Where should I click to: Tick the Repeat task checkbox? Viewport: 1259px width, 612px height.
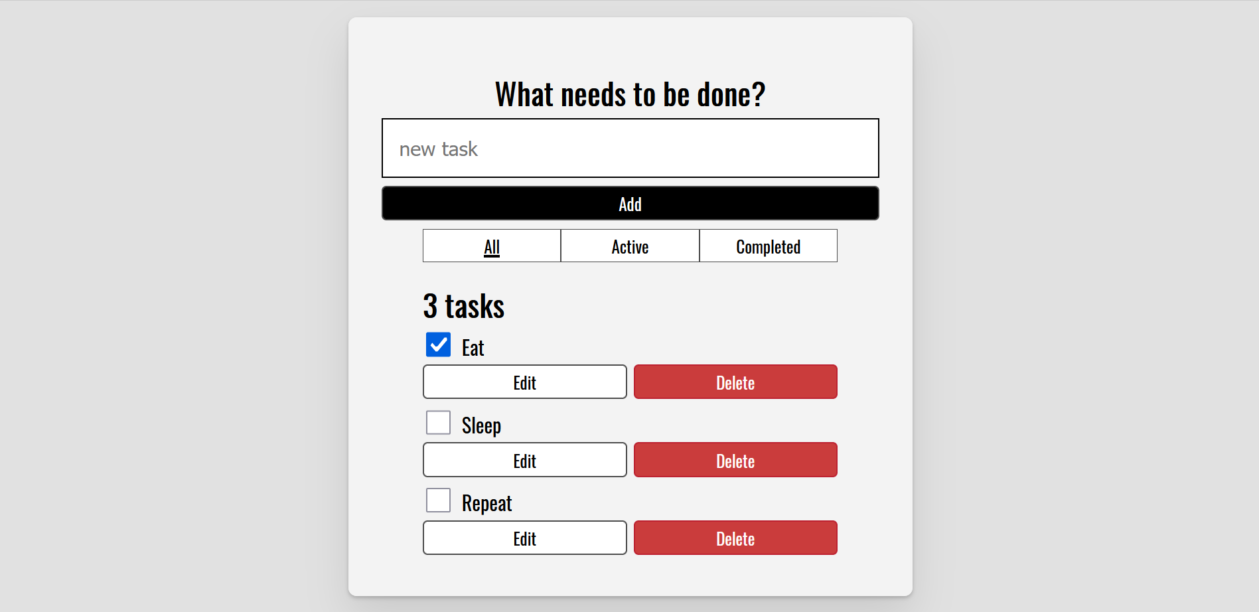click(x=438, y=500)
